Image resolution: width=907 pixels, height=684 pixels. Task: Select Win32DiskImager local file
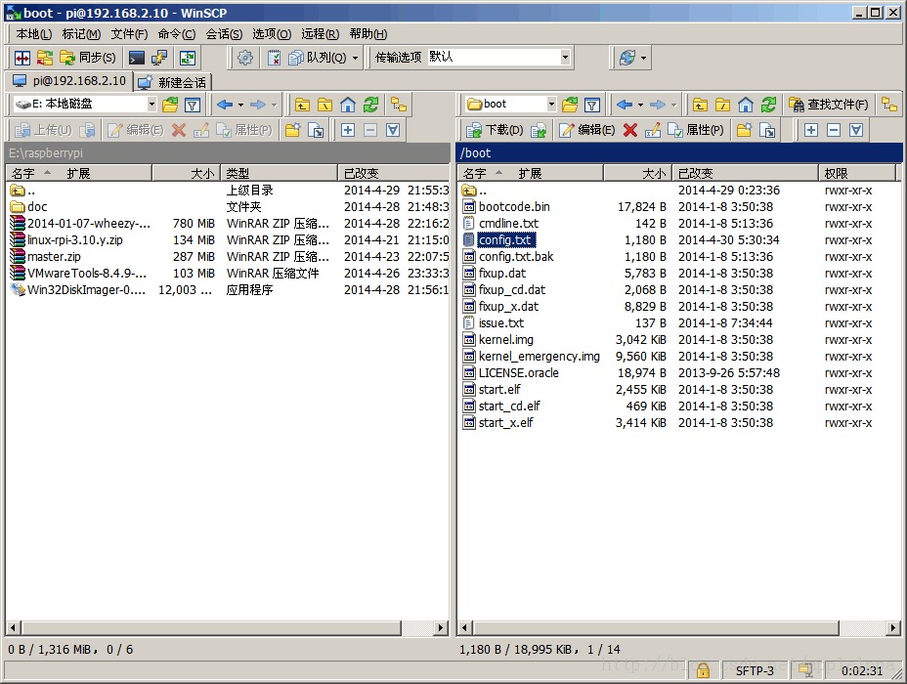coord(86,289)
